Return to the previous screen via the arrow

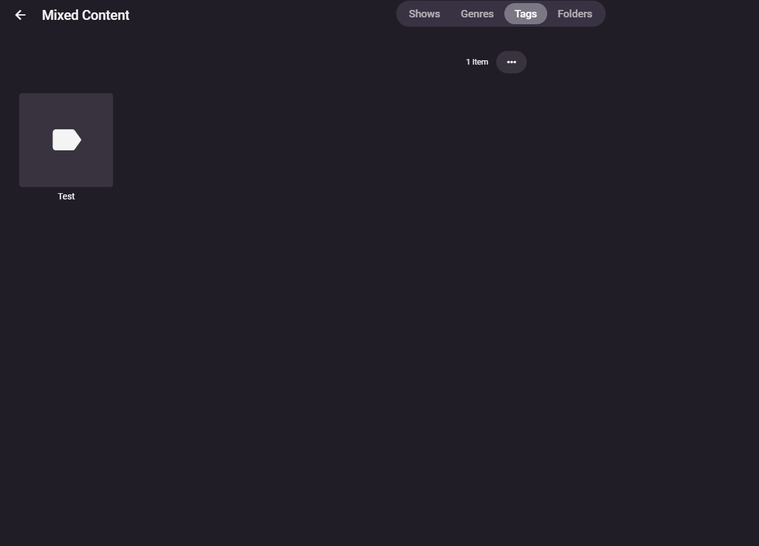(20, 15)
